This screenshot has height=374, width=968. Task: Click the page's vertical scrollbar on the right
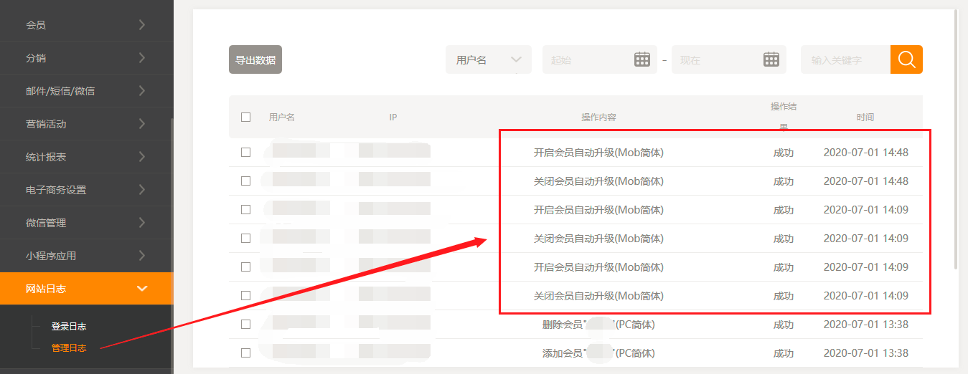958,143
